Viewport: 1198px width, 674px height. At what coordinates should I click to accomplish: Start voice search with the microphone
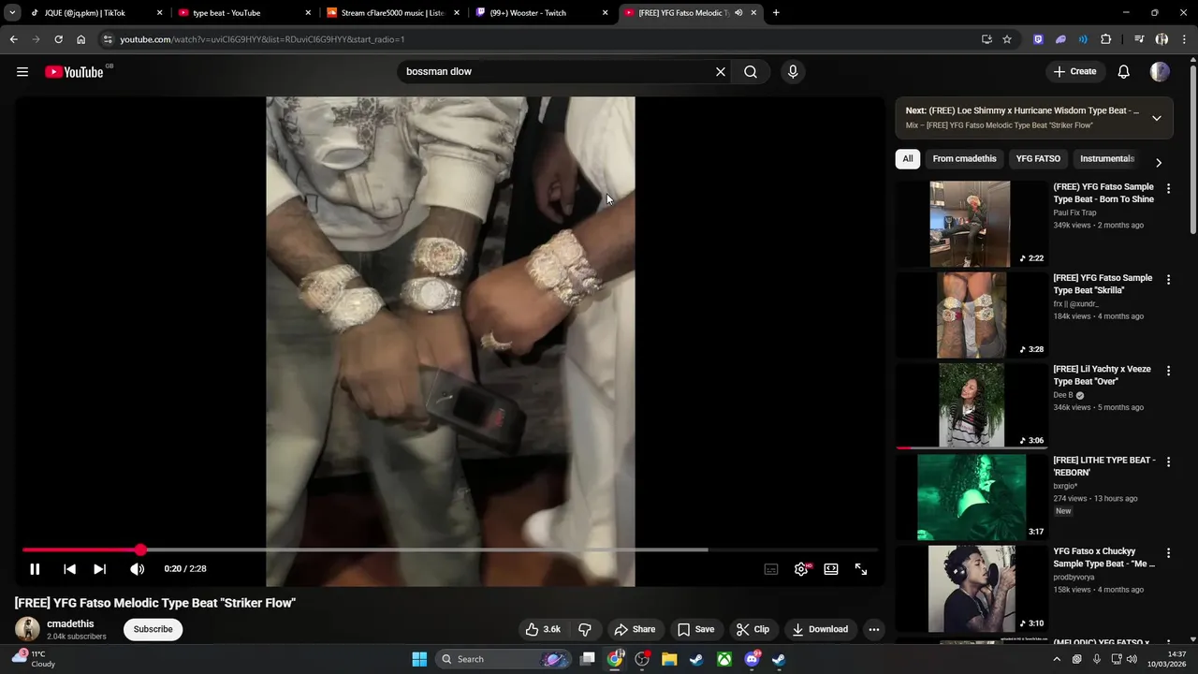793,72
